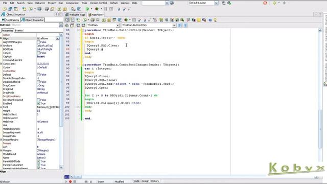
Task: Toggle the Cancel property checkbox
Action: 38,53
